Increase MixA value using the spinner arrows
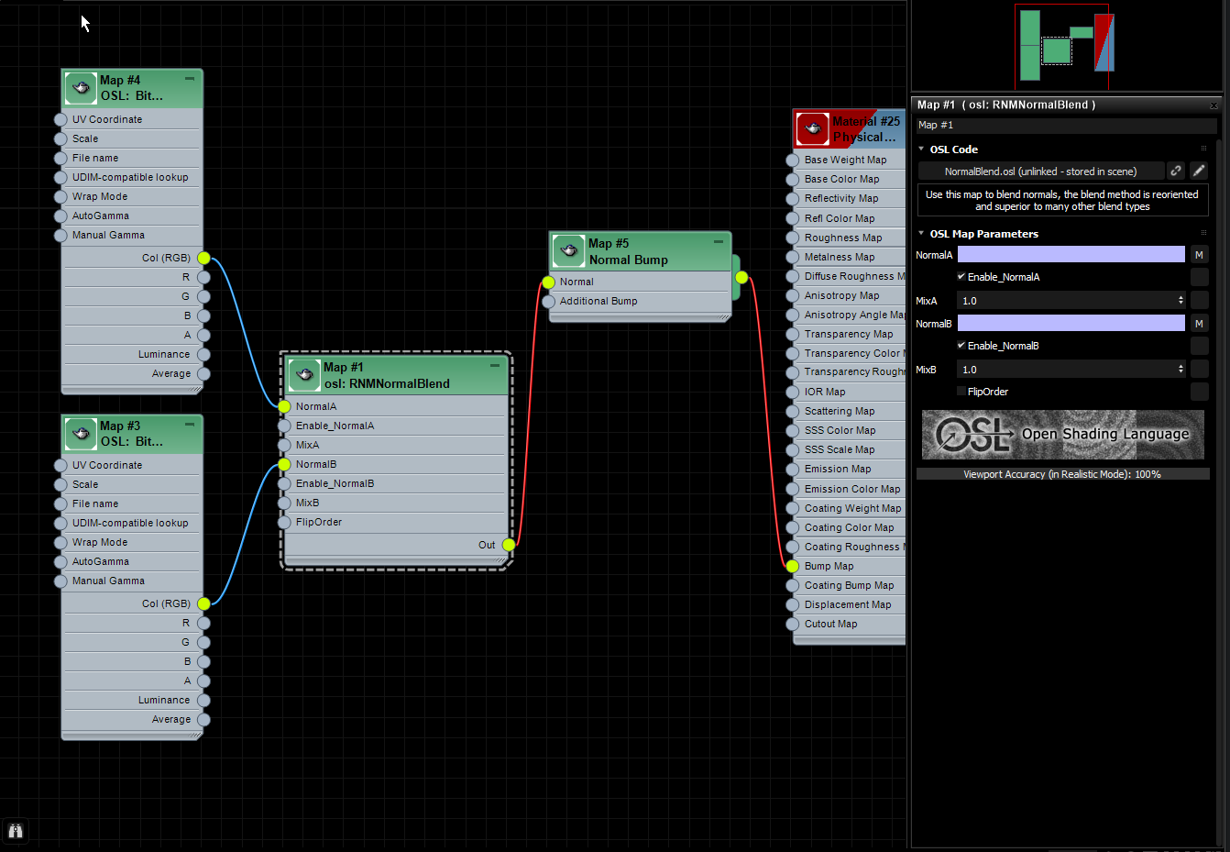The image size is (1230, 852). point(1181,296)
